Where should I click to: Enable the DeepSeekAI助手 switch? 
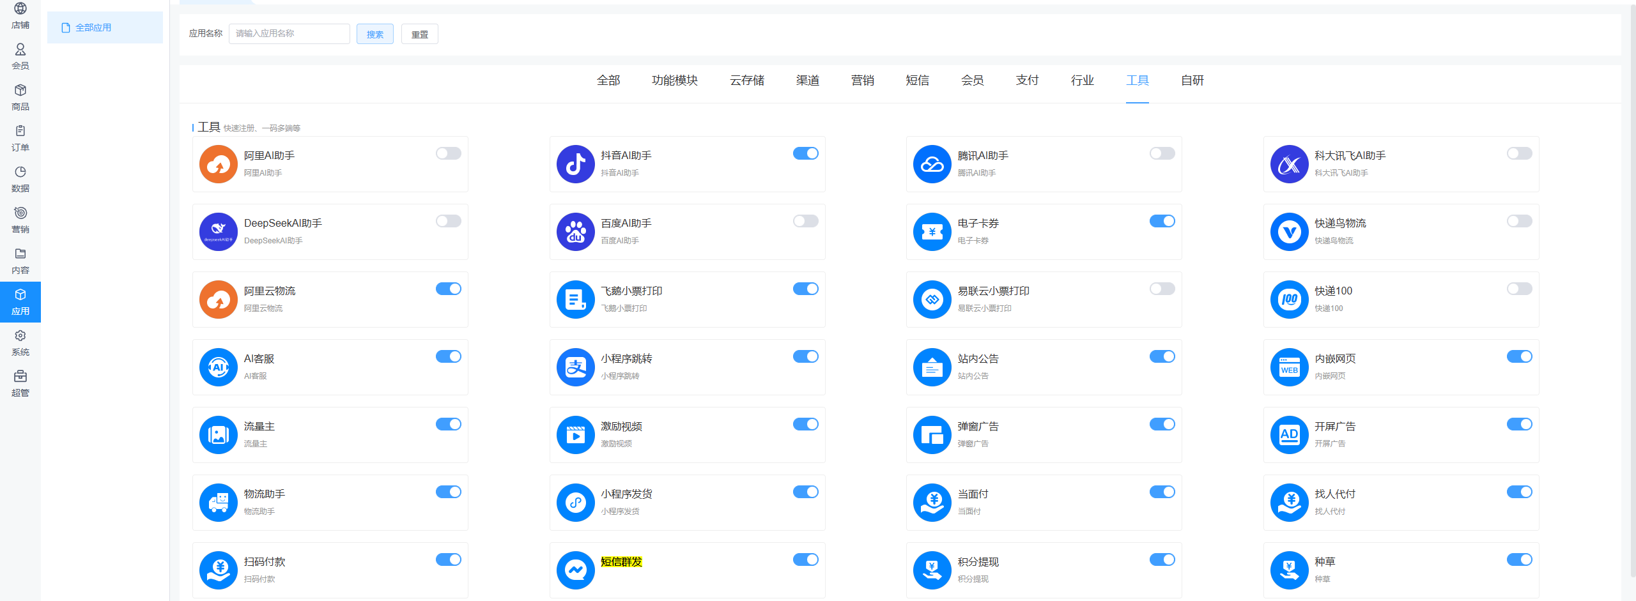pyautogui.click(x=449, y=221)
